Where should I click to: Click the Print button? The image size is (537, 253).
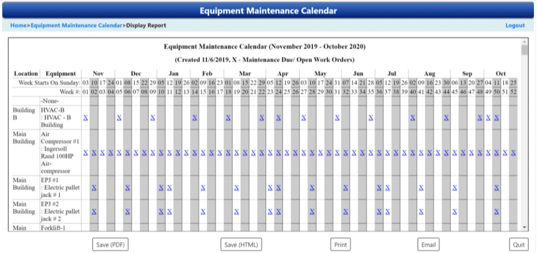tap(340, 245)
